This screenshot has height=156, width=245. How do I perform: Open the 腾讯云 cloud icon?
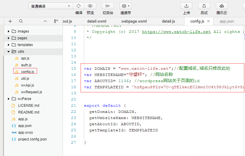tap(222, 6)
